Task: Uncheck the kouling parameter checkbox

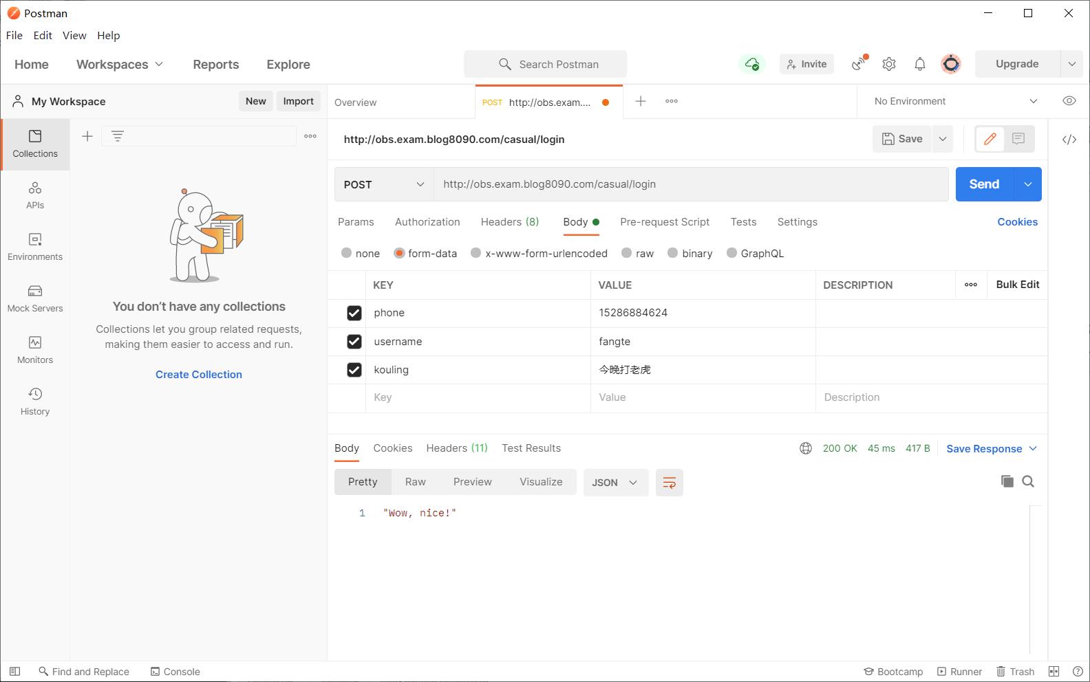Action: (x=354, y=370)
